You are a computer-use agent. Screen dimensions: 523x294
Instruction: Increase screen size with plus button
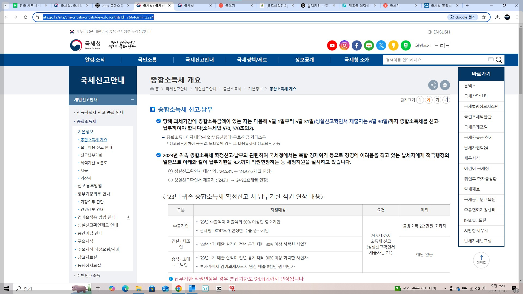(x=447, y=45)
